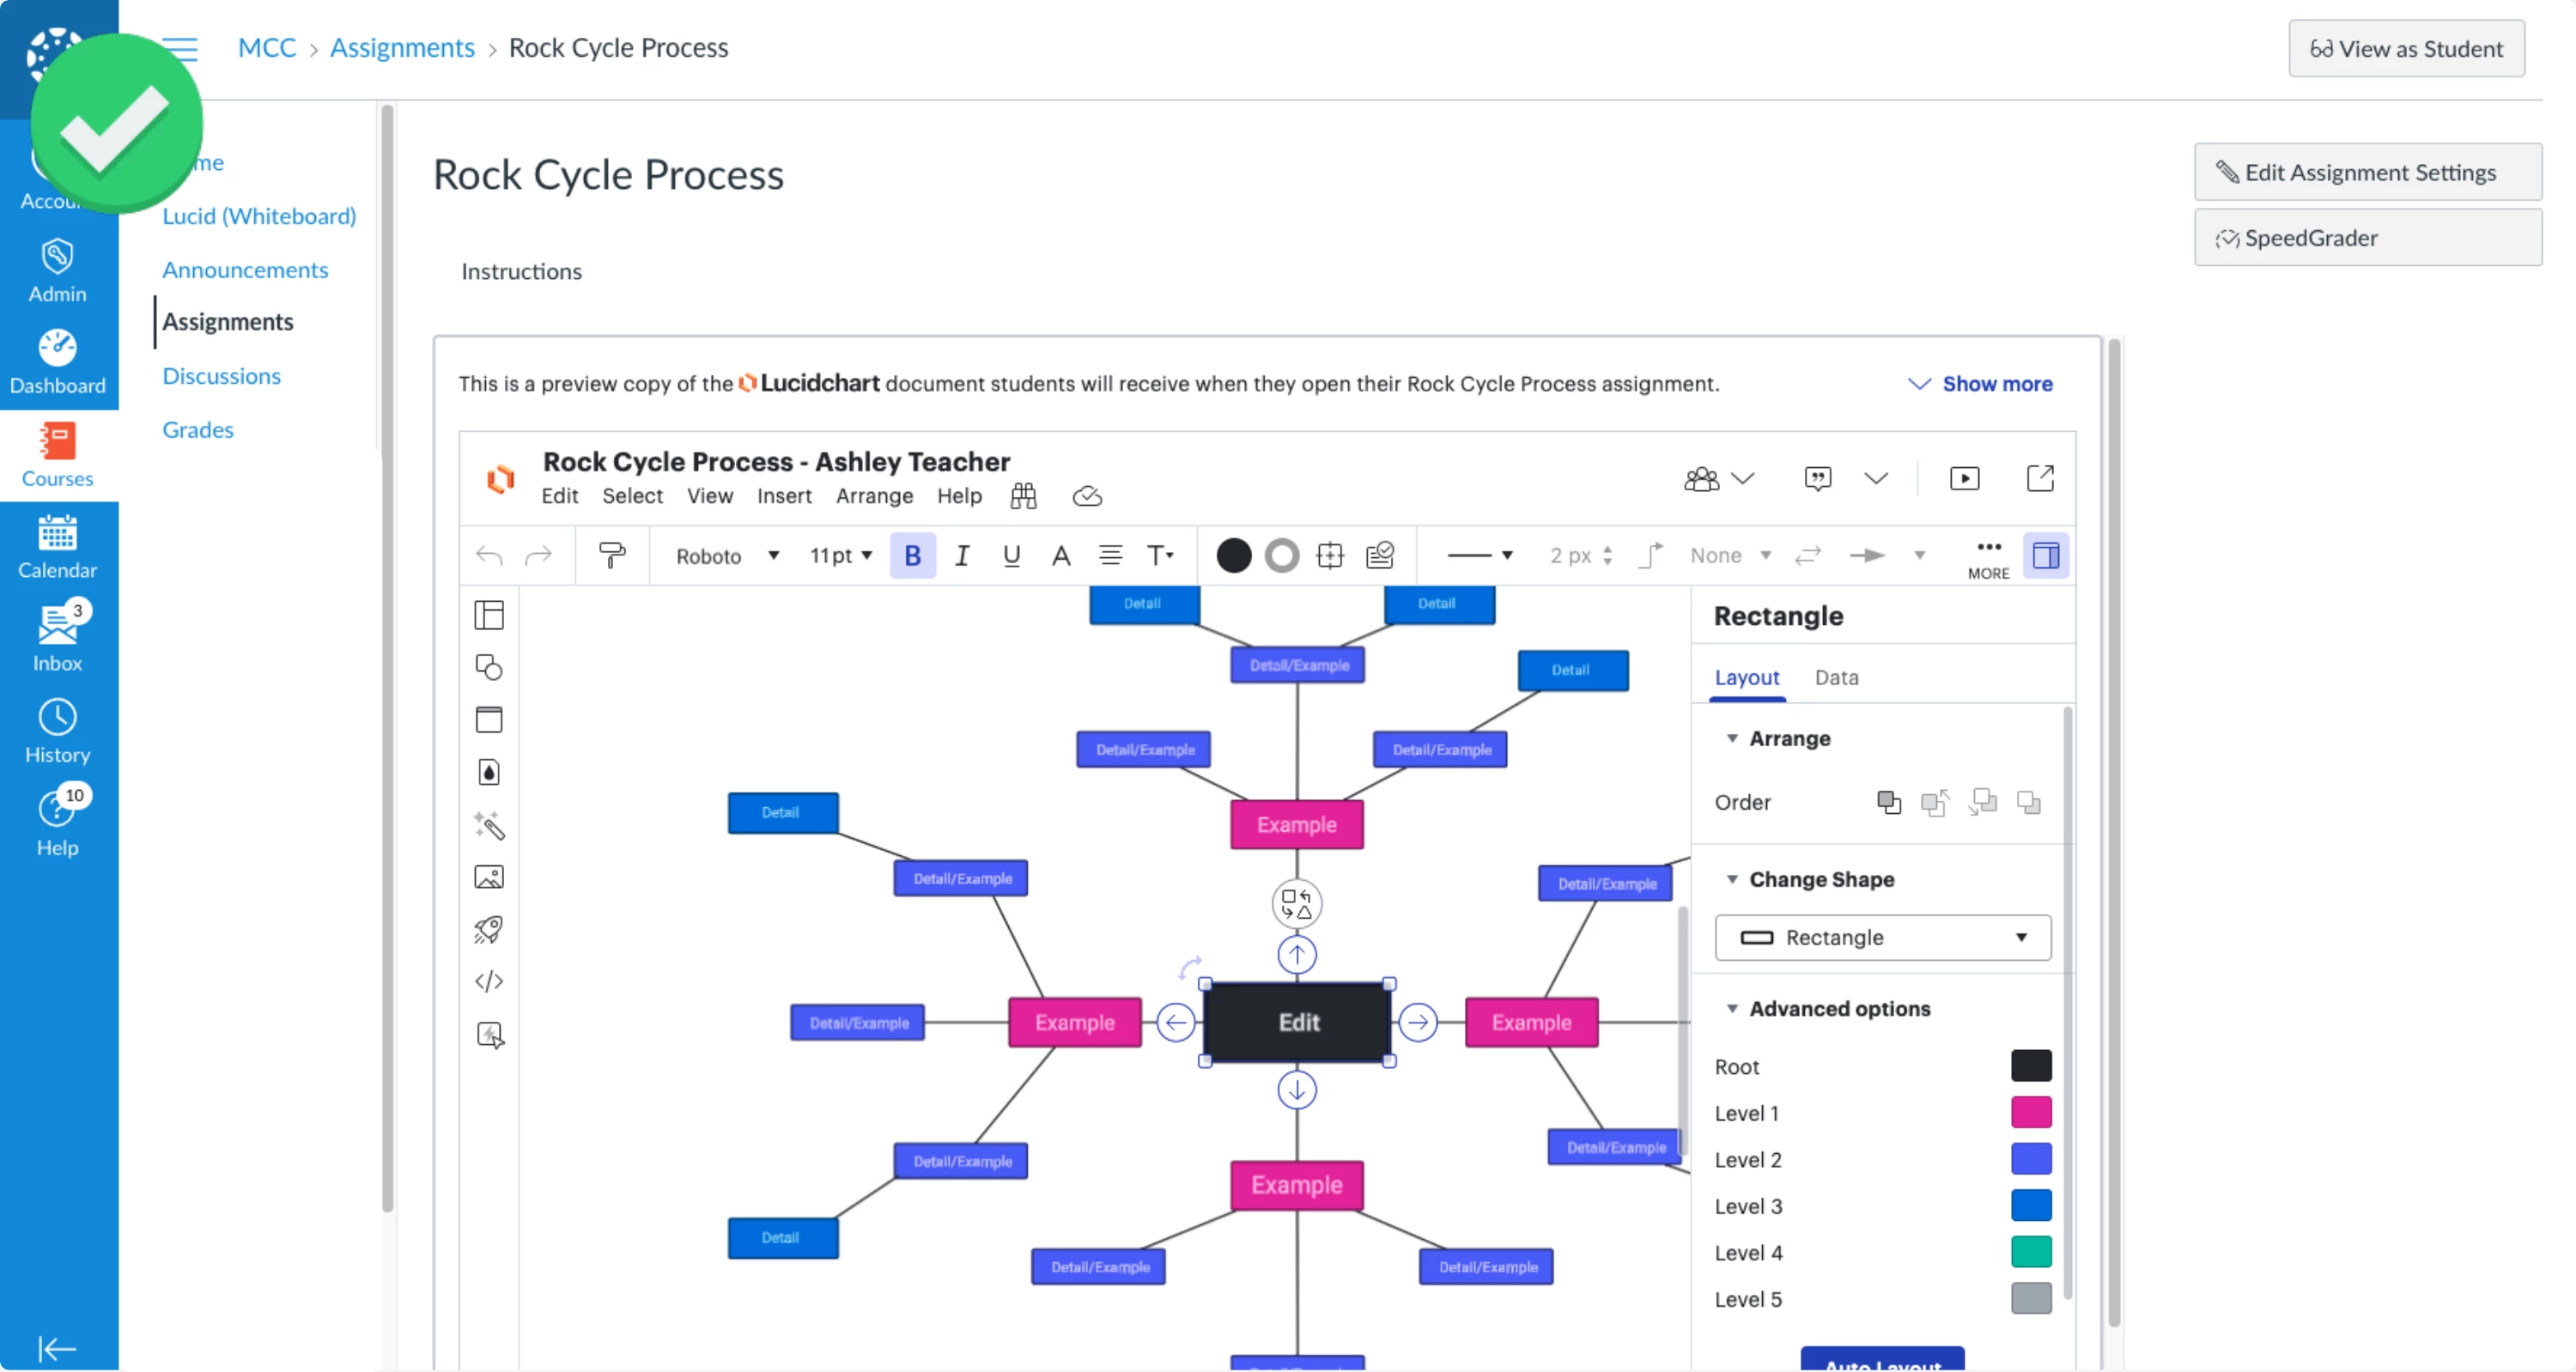Switch to the Data tab

point(1836,677)
